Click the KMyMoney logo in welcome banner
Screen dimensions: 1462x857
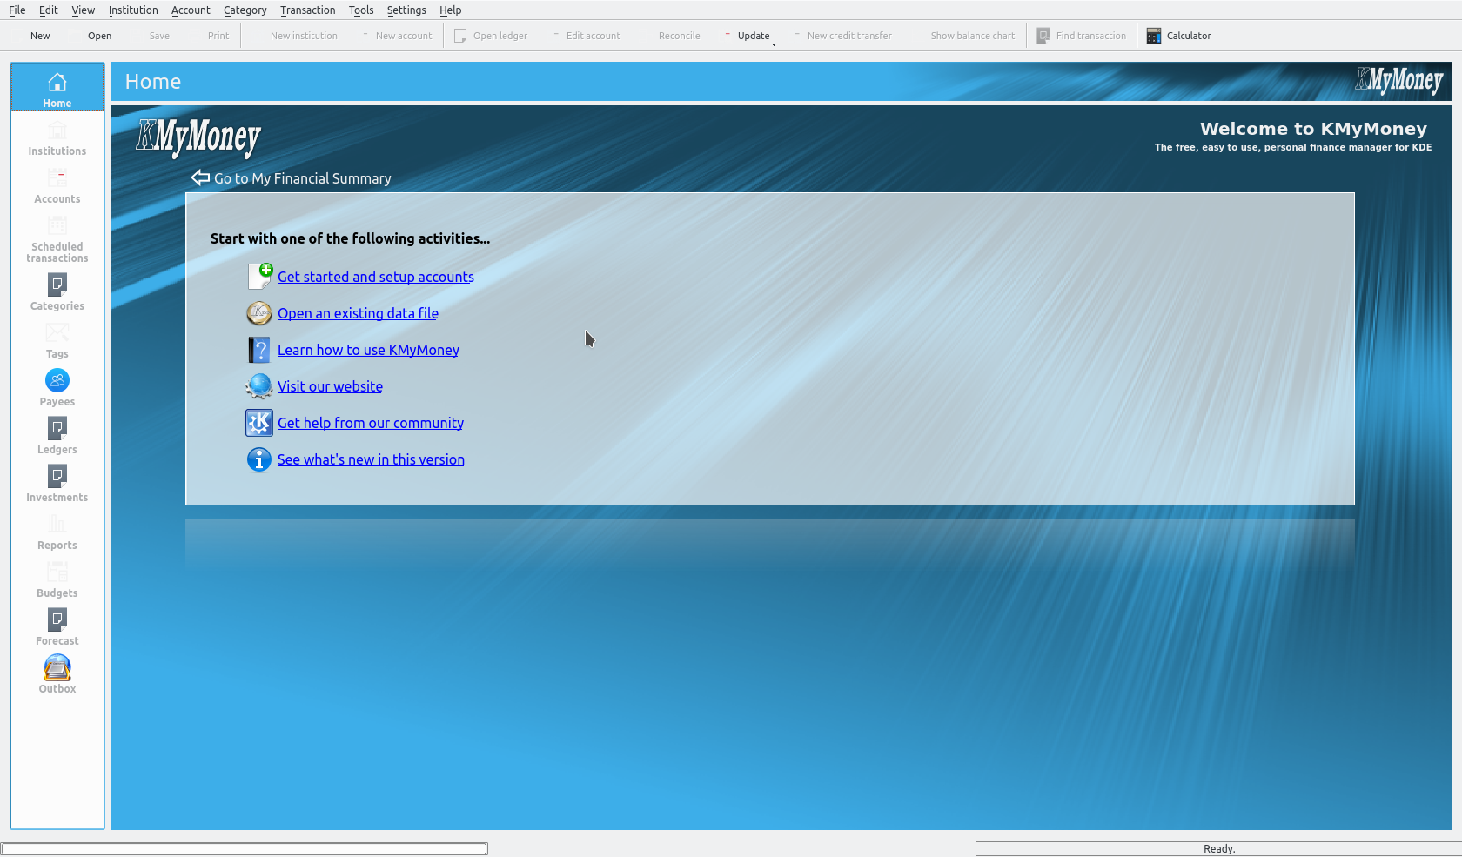(198, 138)
